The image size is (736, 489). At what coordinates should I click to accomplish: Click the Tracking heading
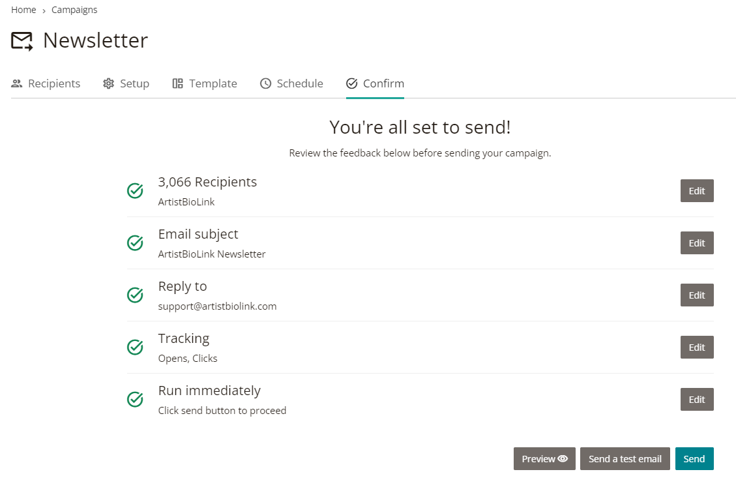click(x=184, y=338)
